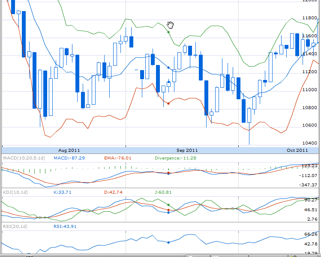321x257 pixels.
Task: Click the 11000 price axis label
Action: (x=309, y=90)
